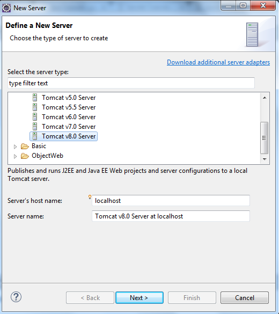
Task: Click the lightbulb hint beside host name
Action: (x=90, y=197)
